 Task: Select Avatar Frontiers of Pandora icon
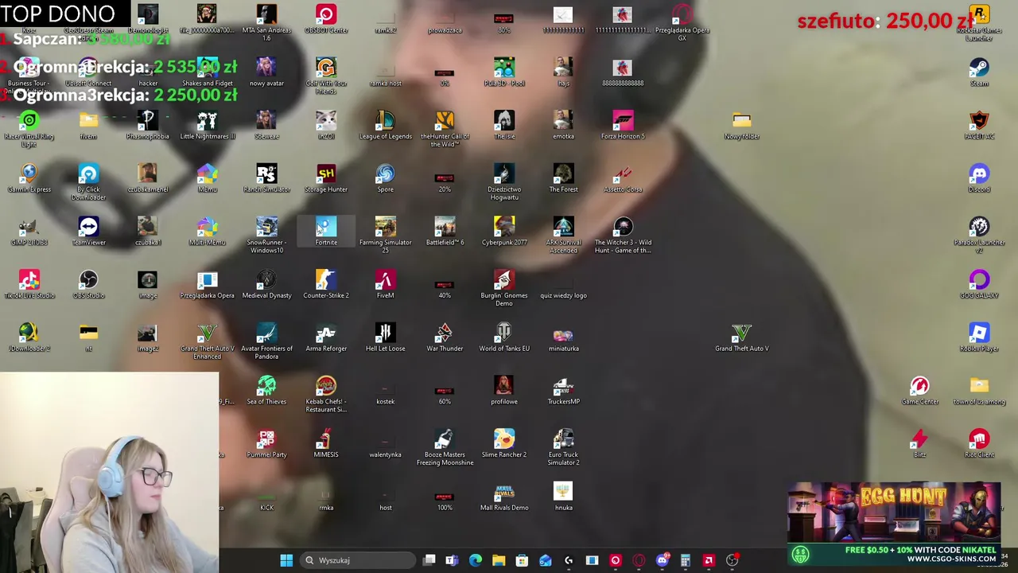pos(266,341)
